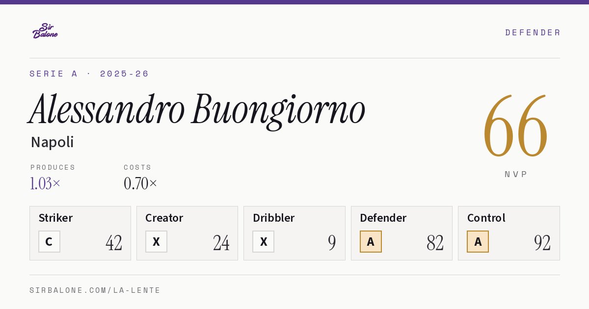
Task: Click the 0.70× costs value
Action: pyautogui.click(x=140, y=183)
